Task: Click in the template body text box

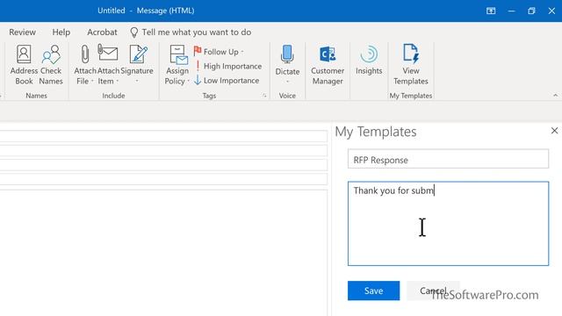Action: click(x=448, y=224)
